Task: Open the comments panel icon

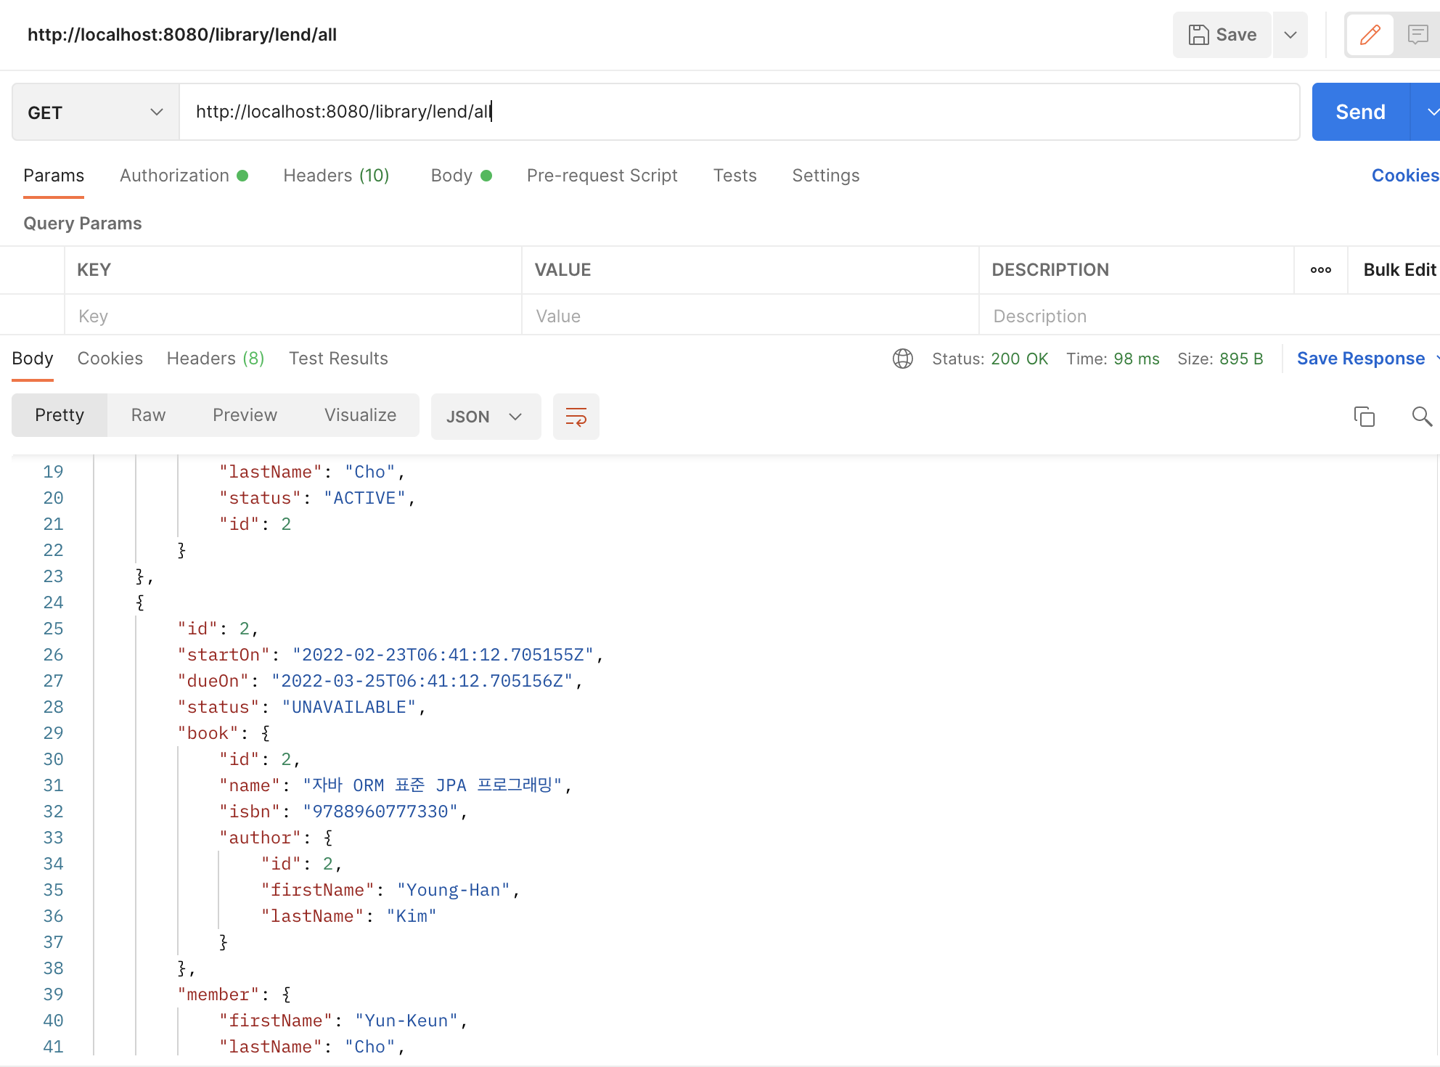Action: coord(1418,34)
